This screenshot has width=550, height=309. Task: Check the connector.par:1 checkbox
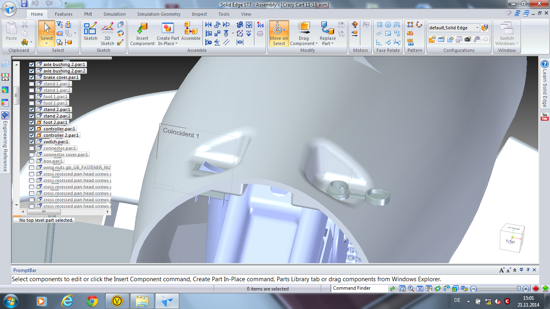tap(32, 148)
